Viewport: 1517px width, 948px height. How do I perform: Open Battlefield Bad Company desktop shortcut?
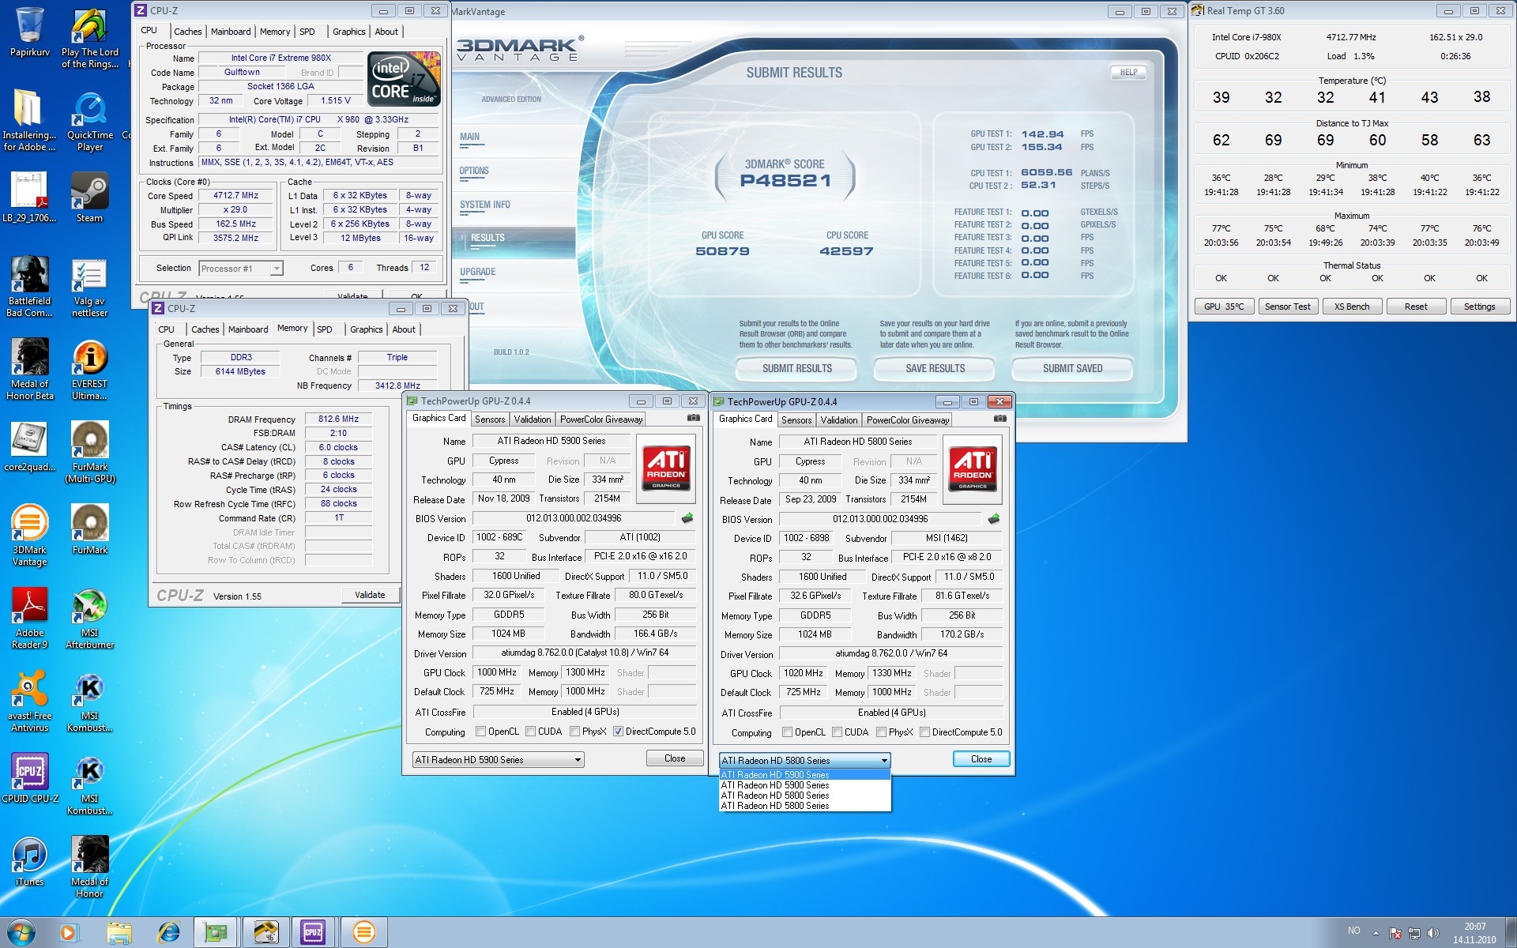(x=30, y=286)
